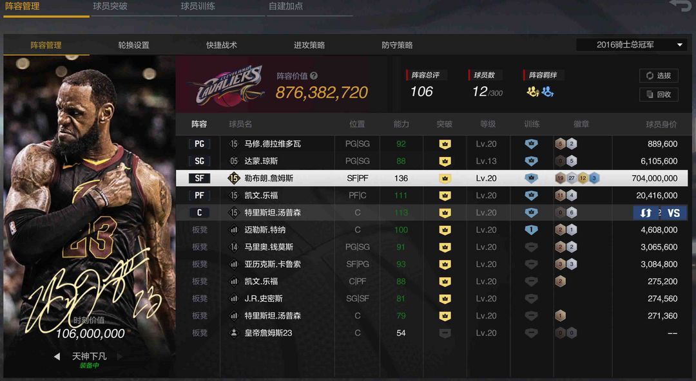This screenshot has width=696, height=381.
Task: Open the 2016骑士总冠军 lineup dropdown
Action: point(632,45)
